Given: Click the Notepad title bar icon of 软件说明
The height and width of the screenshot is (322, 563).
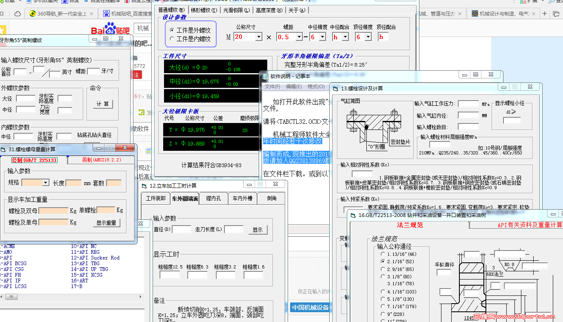Looking at the screenshot, I should point(266,76).
